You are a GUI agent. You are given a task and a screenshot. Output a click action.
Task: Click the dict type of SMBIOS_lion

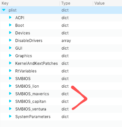(65, 86)
